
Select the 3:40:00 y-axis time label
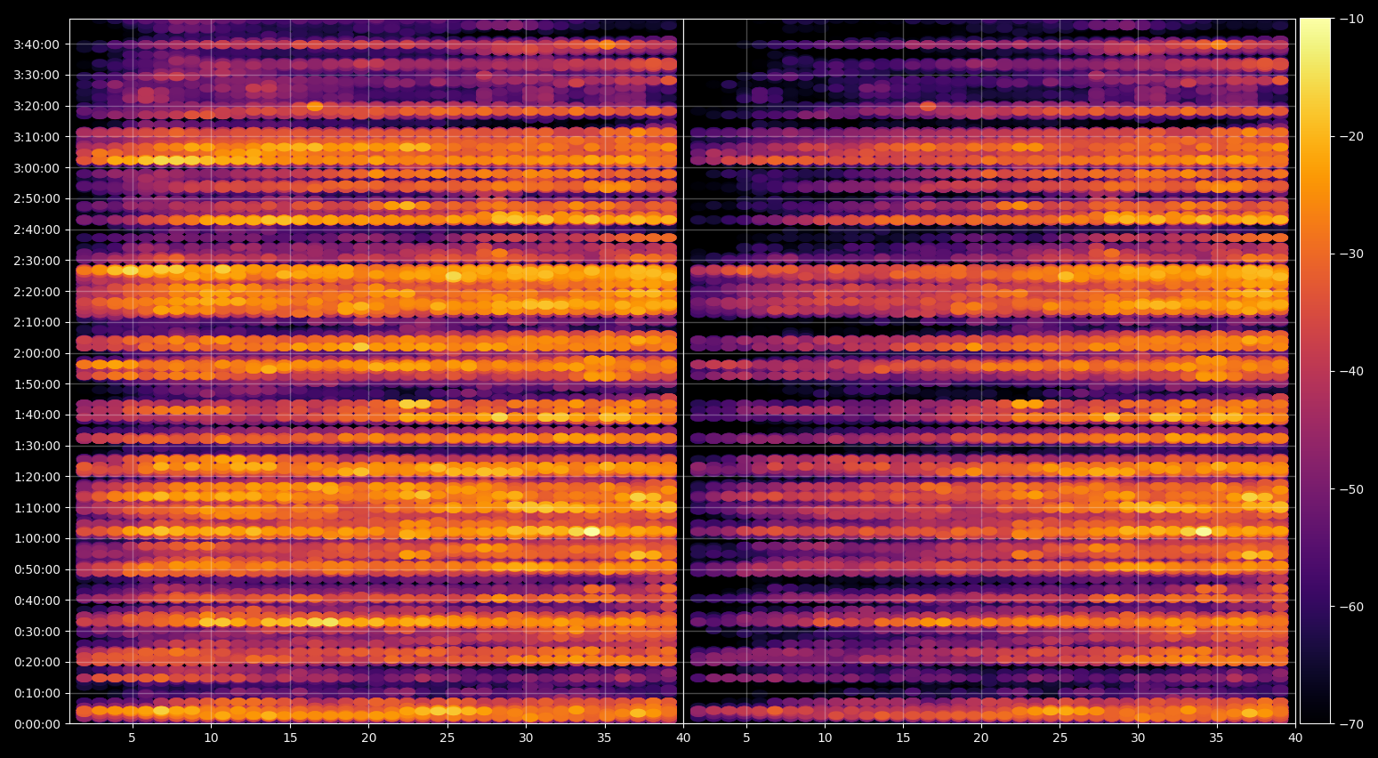point(36,44)
